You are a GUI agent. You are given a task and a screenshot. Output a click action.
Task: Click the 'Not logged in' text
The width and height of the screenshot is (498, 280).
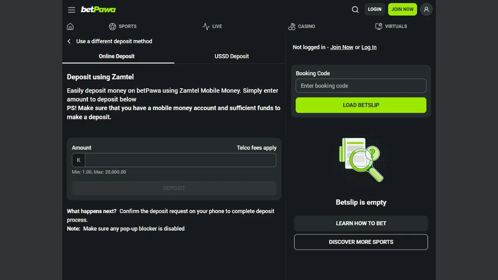(309, 47)
